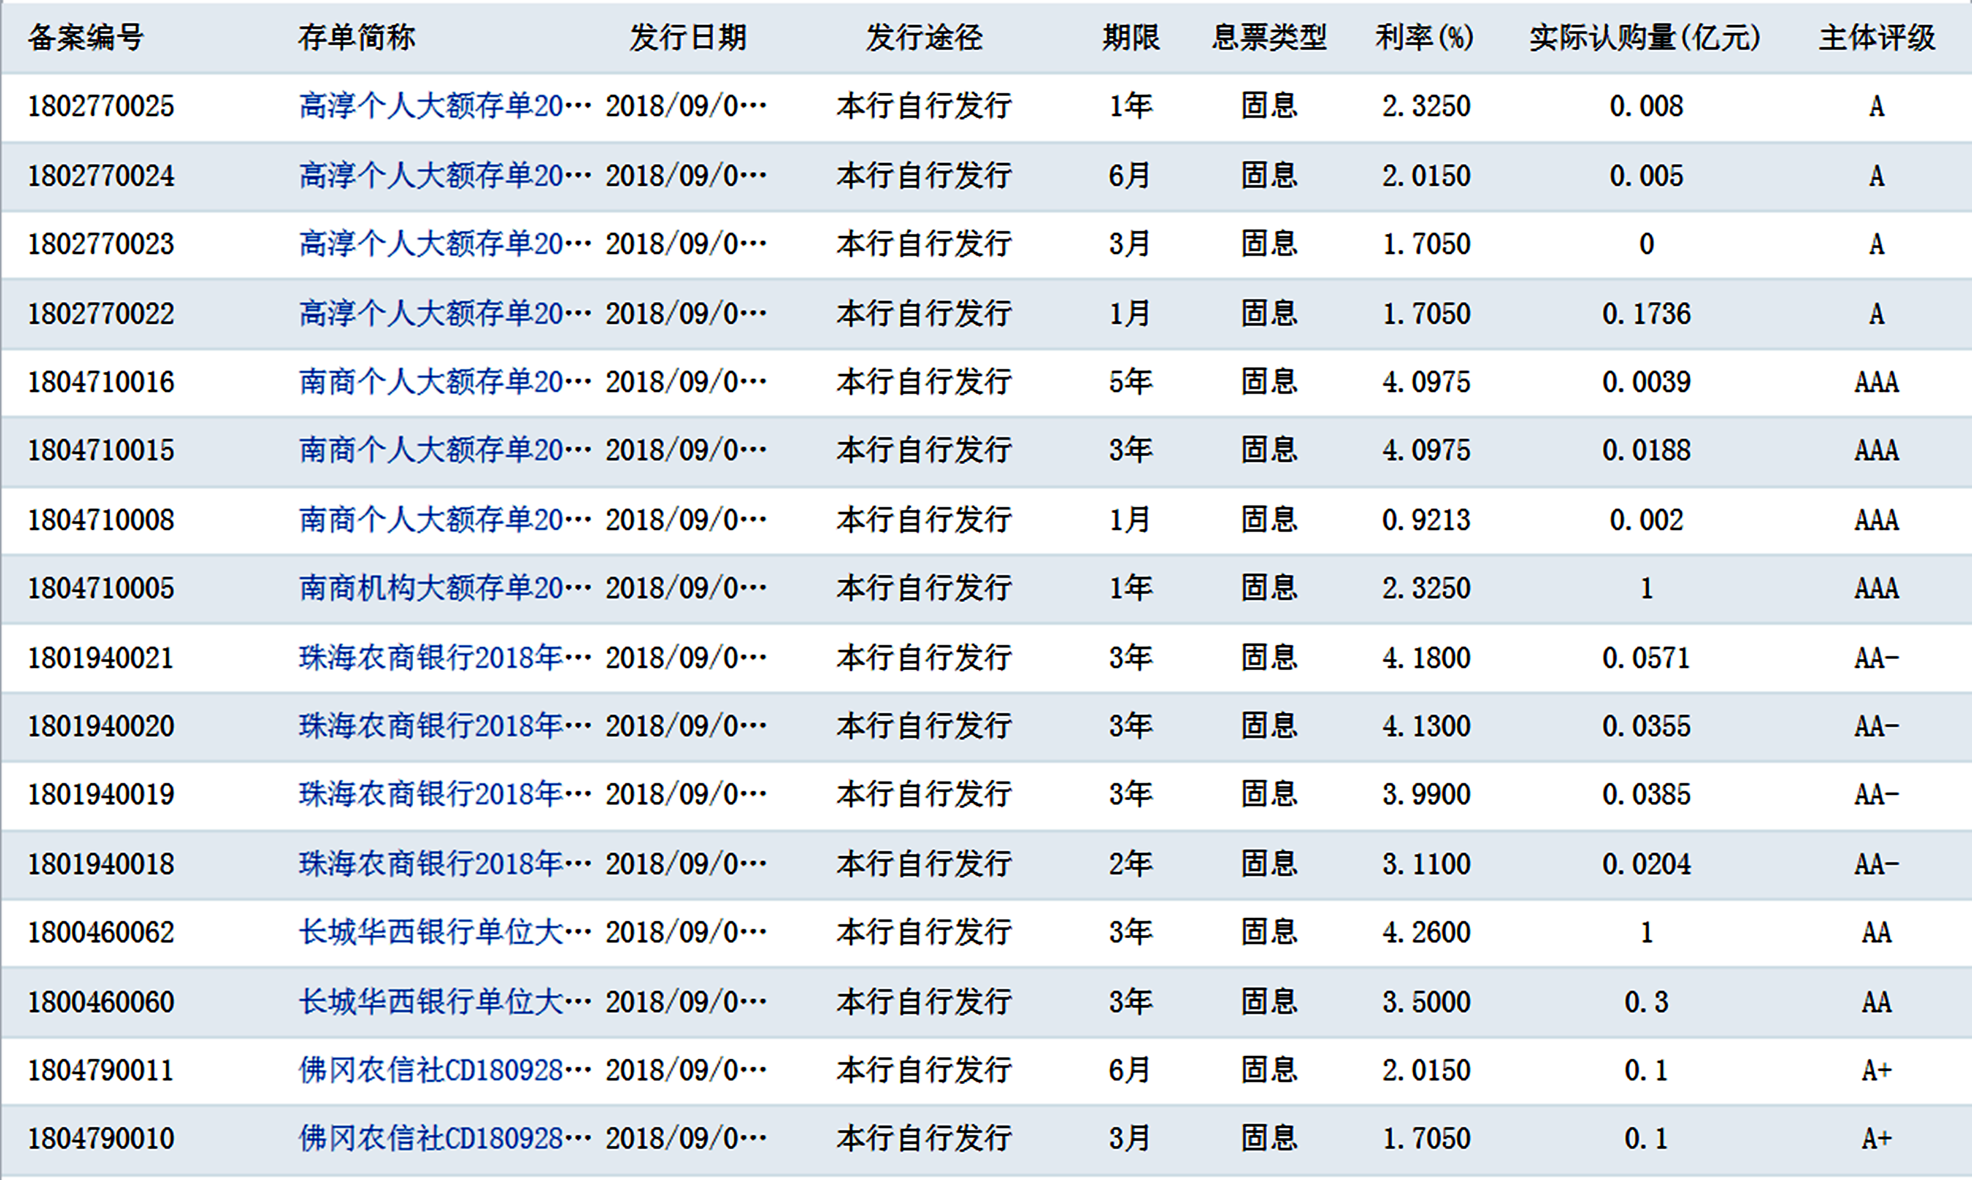Click the subscription amount 0.0188
Viewport: 1972px width, 1180px height.
coord(1647,450)
